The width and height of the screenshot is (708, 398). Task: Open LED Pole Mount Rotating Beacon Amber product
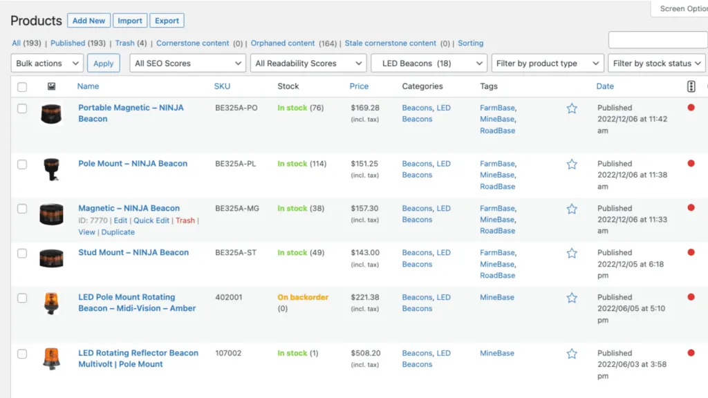[x=137, y=303]
